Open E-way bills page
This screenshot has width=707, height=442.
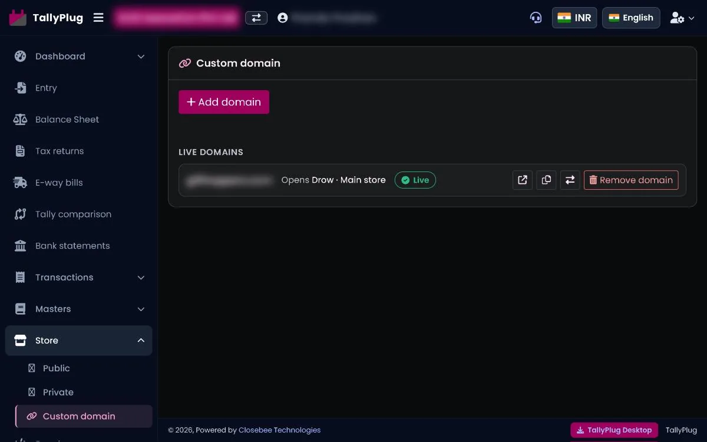coord(78,183)
